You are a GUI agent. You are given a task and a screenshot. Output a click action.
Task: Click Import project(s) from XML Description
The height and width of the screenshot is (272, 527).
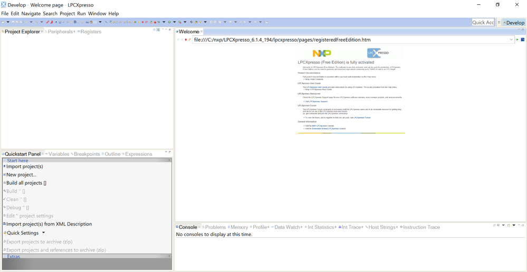click(x=49, y=224)
